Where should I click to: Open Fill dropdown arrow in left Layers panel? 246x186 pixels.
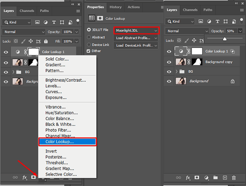click(x=76, y=42)
